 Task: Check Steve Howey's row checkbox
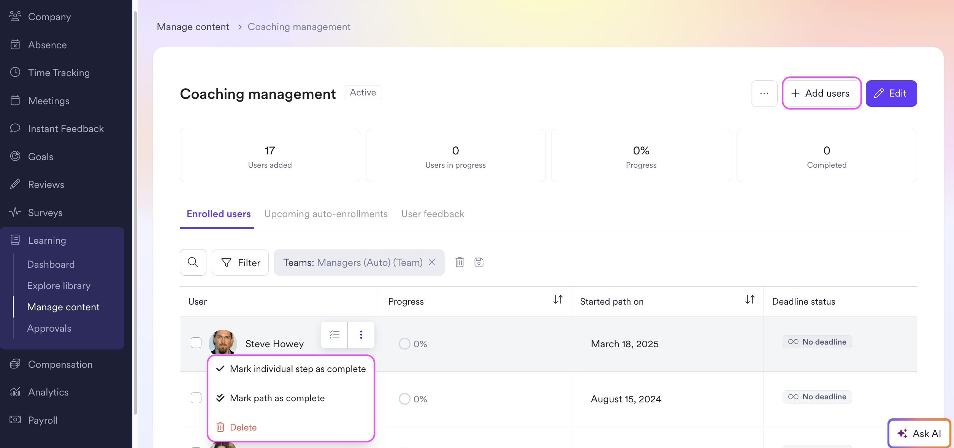[196, 343]
